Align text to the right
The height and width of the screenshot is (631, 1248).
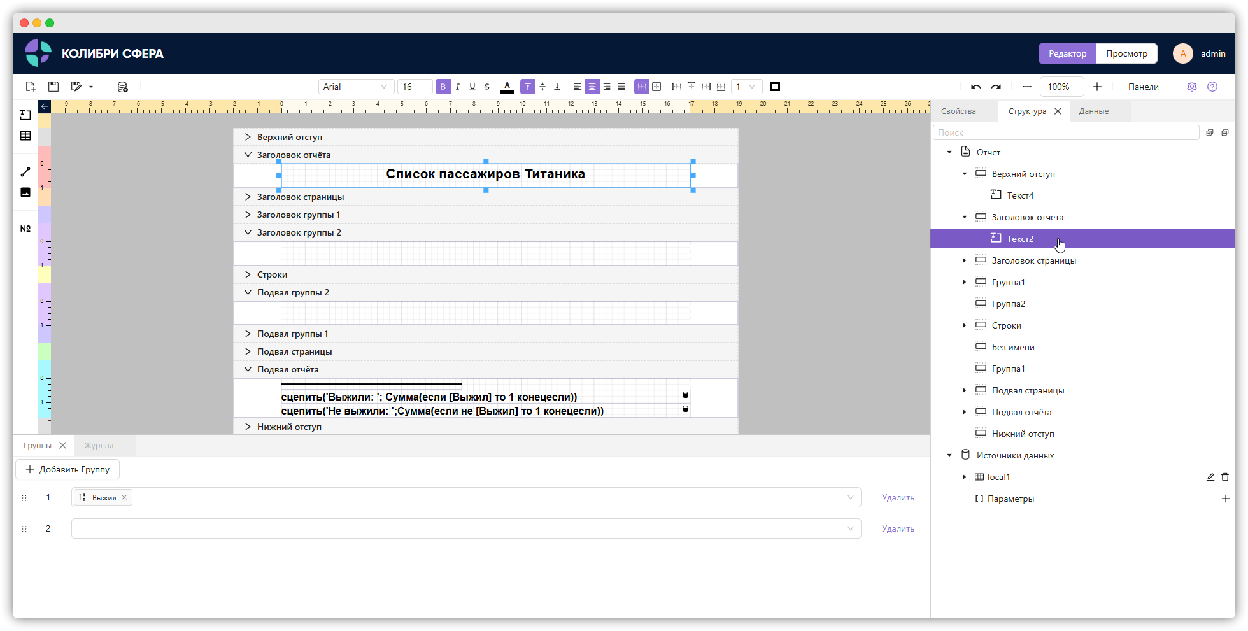607,87
